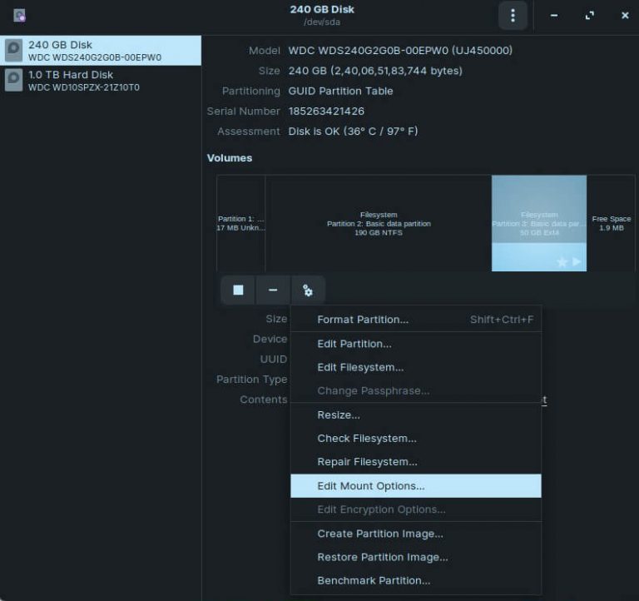Image resolution: width=639 pixels, height=601 pixels.
Task: Click the delete partition minus button
Action: click(273, 290)
